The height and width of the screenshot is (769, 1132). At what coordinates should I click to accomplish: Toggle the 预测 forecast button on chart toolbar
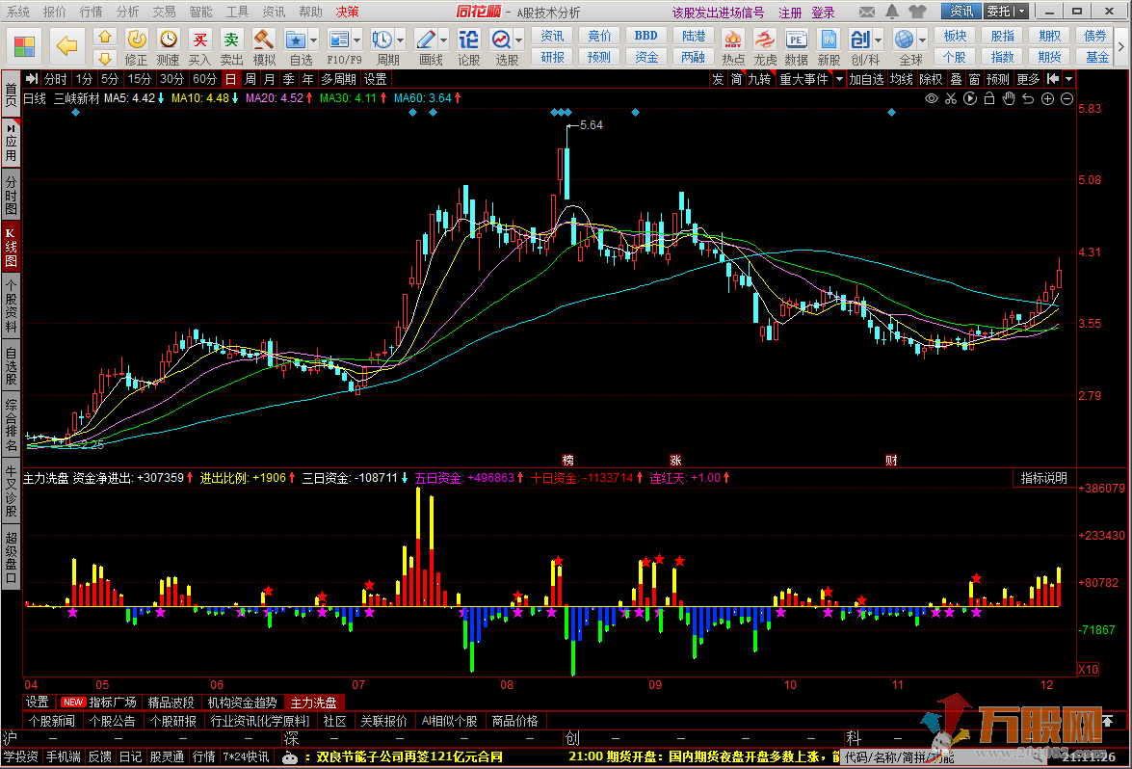pos(998,79)
